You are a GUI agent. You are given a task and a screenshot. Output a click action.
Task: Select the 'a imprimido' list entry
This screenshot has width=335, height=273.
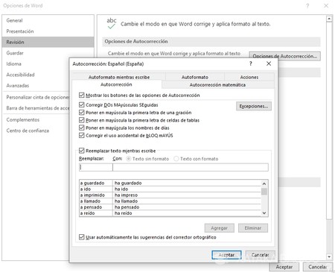pos(170,195)
